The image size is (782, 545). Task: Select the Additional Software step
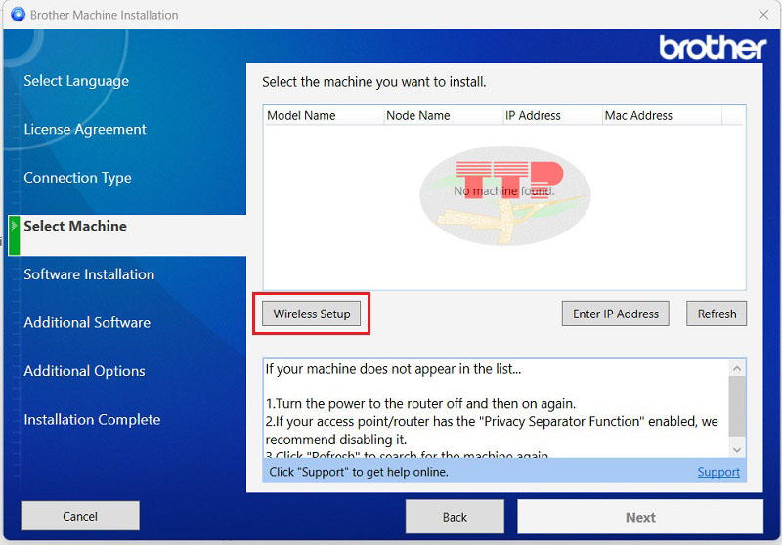(87, 322)
